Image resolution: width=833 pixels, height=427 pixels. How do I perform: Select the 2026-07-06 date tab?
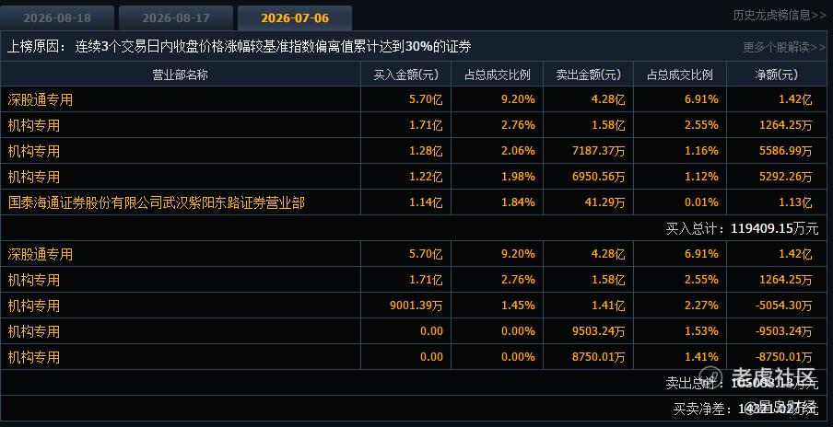tap(295, 18)
